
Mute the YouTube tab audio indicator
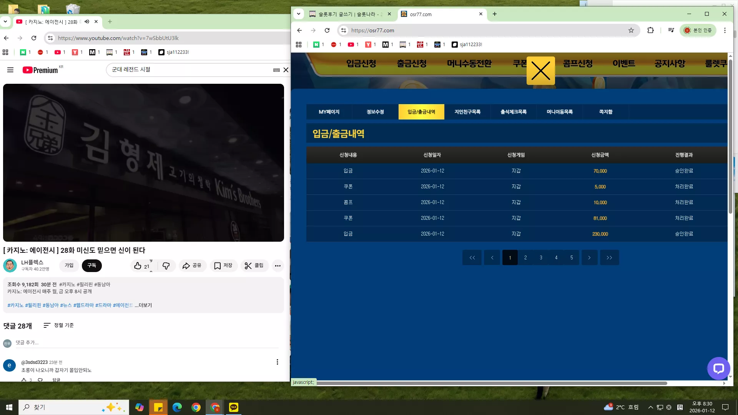click(87, 22)
